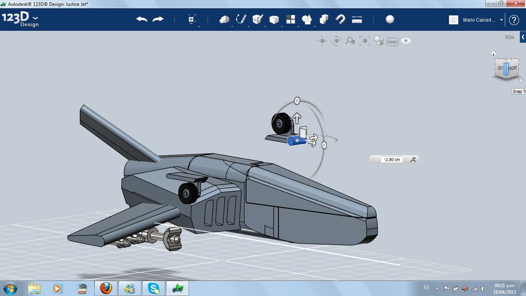Click the top rotation handle of the manipulator

point(297,101)
